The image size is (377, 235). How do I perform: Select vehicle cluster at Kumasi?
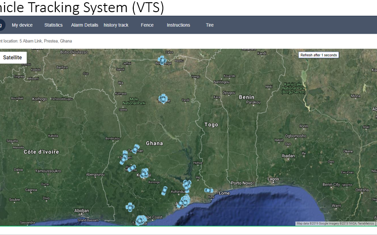[x=145, y=173]
